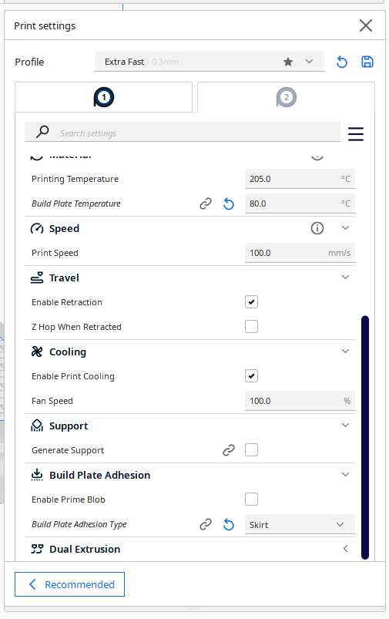Save current profile with disk icon
Screen dimensions: 389x619
coord(367,62)
